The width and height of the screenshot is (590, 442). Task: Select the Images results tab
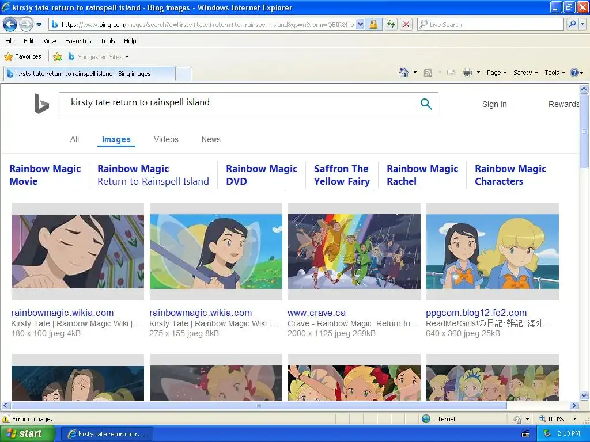(x=116, y=139)
